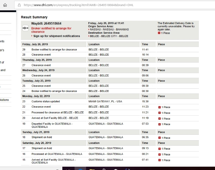The width and height of the screenshot is (215, 170).
Task: Click the DHL tracking URL address bar
Action: tap(114, 5)
